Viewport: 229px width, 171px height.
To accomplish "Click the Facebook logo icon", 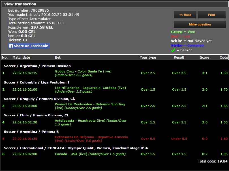I will pyautogui.click(x=11, y=46).
